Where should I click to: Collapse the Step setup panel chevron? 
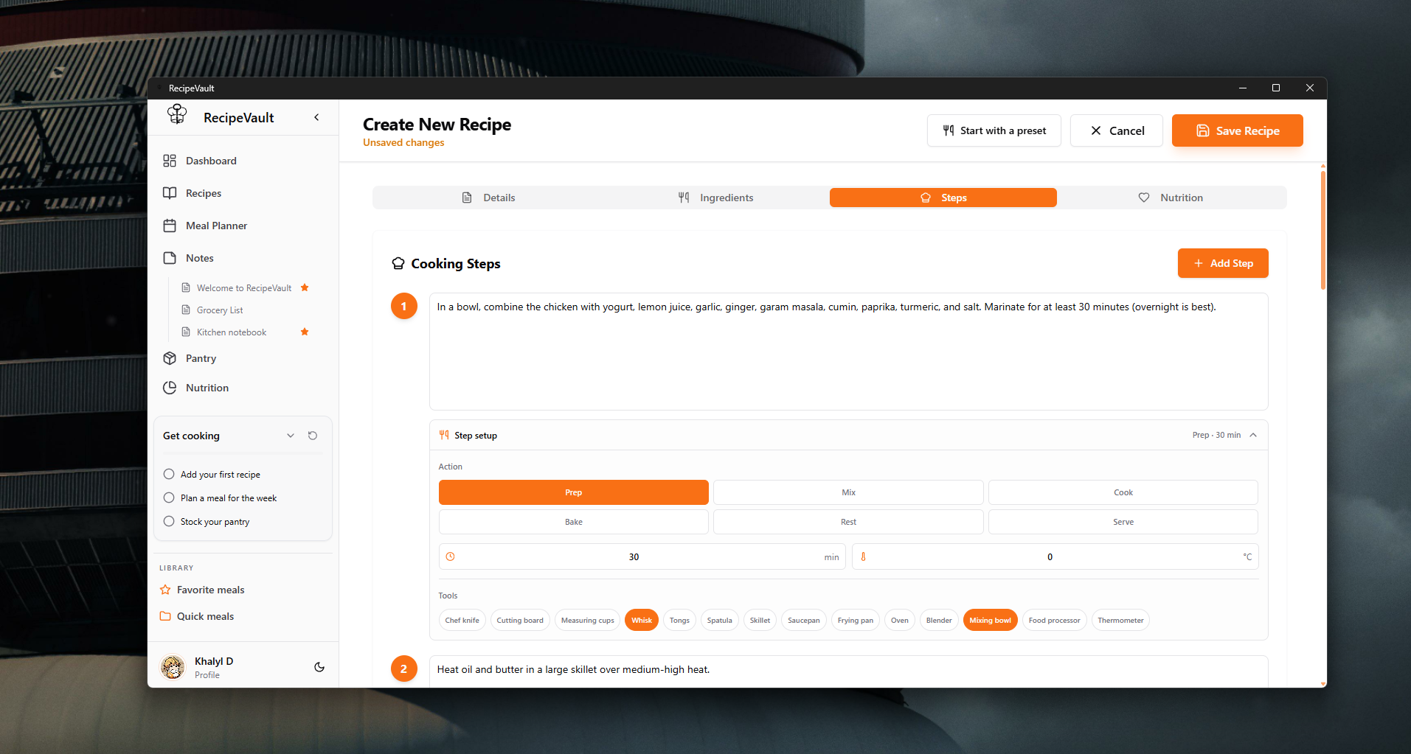(x=1253, y=435)
